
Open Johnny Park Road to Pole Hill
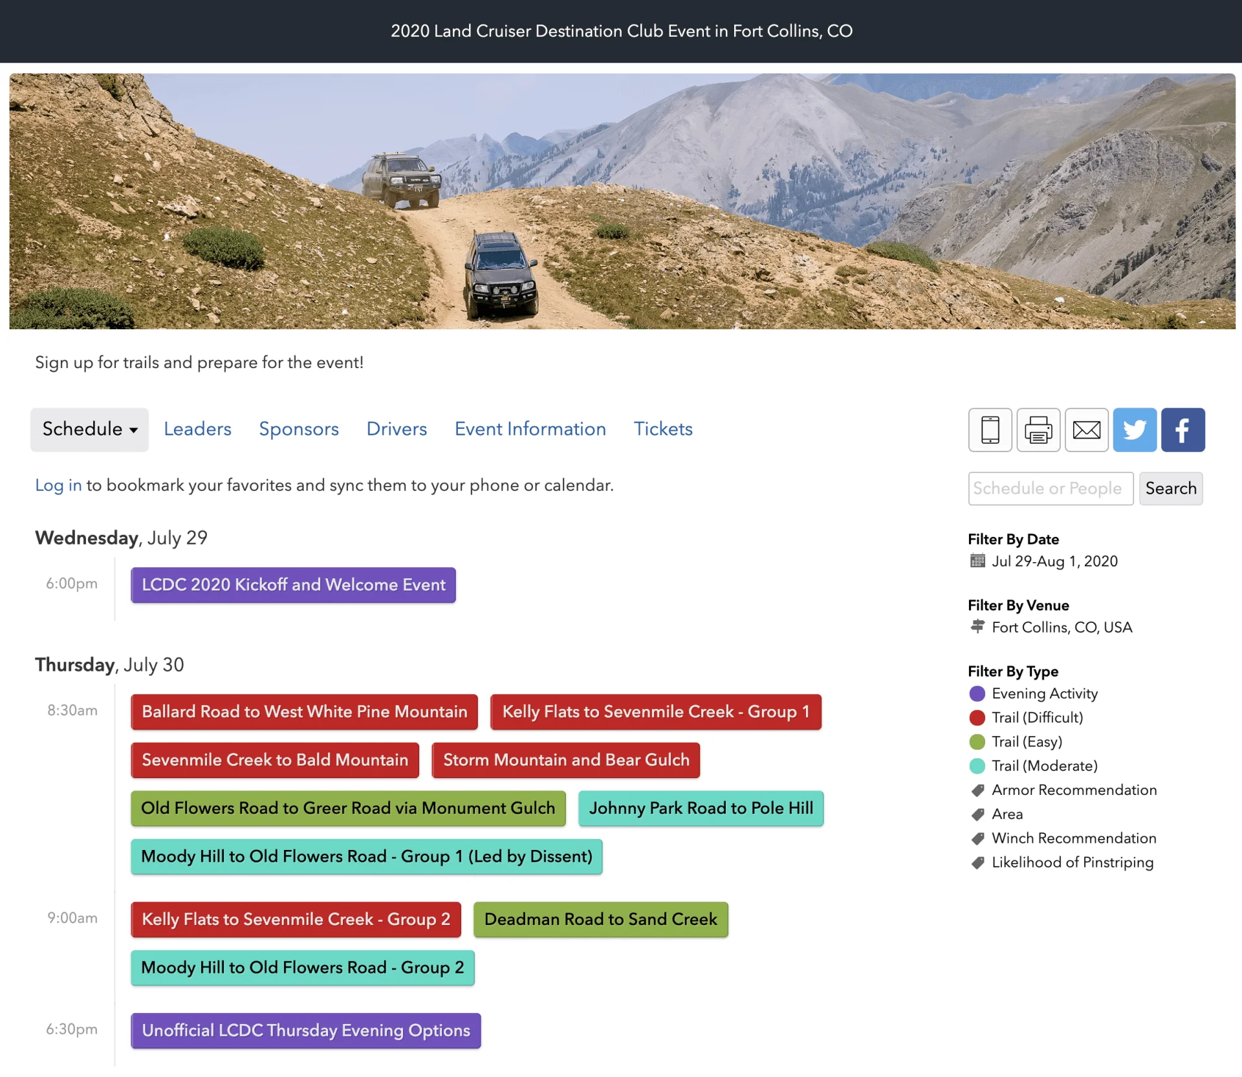(x=701, y=809)
